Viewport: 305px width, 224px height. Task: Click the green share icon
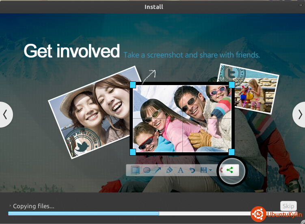click(230, 170)
